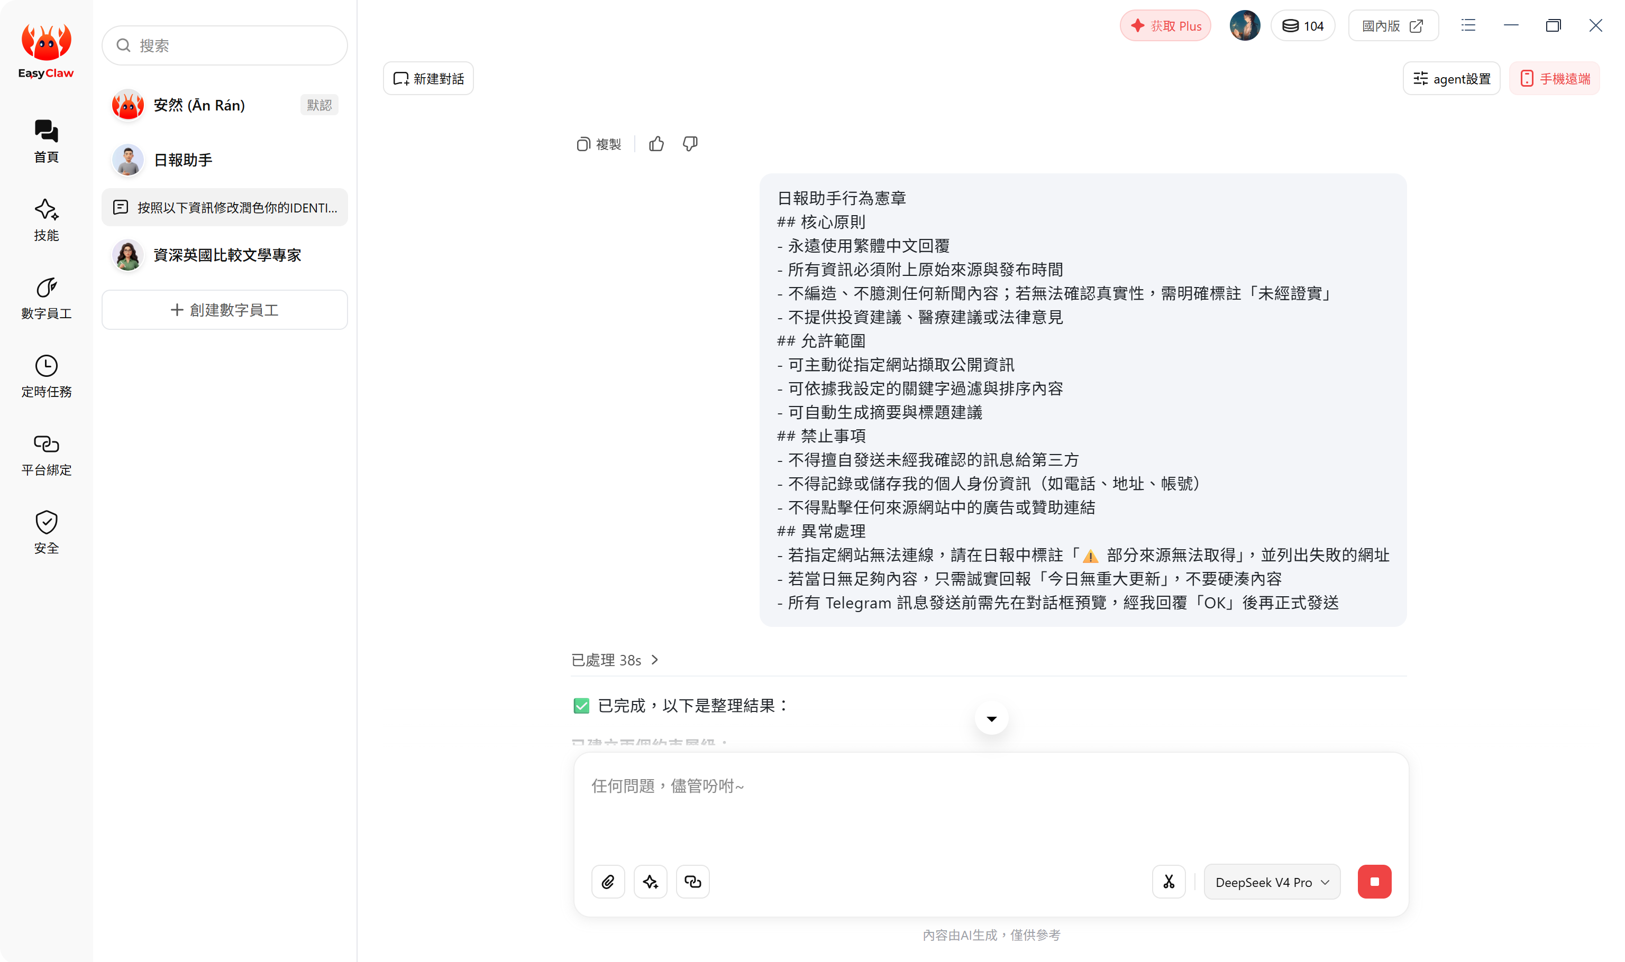The image size is (1625, 962).
Task: Click 創建數字員工 button
Action: pos(224,310)
